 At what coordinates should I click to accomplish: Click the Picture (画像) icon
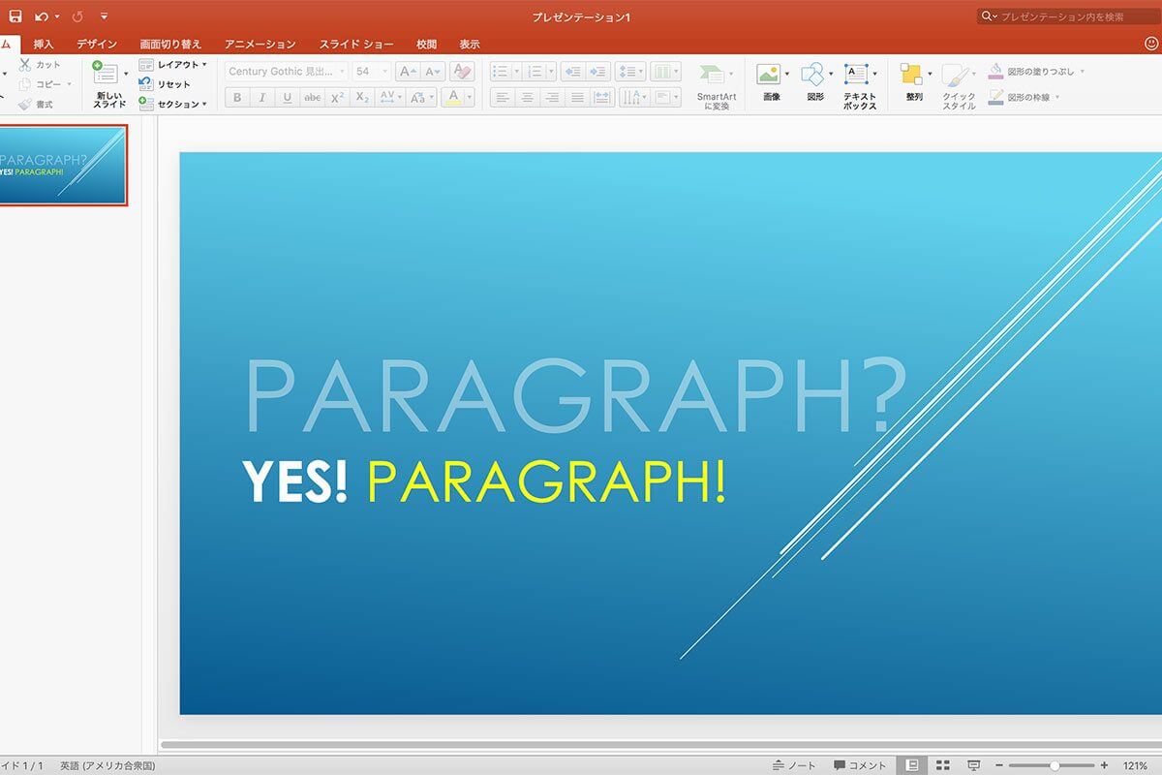click(770, 76)
